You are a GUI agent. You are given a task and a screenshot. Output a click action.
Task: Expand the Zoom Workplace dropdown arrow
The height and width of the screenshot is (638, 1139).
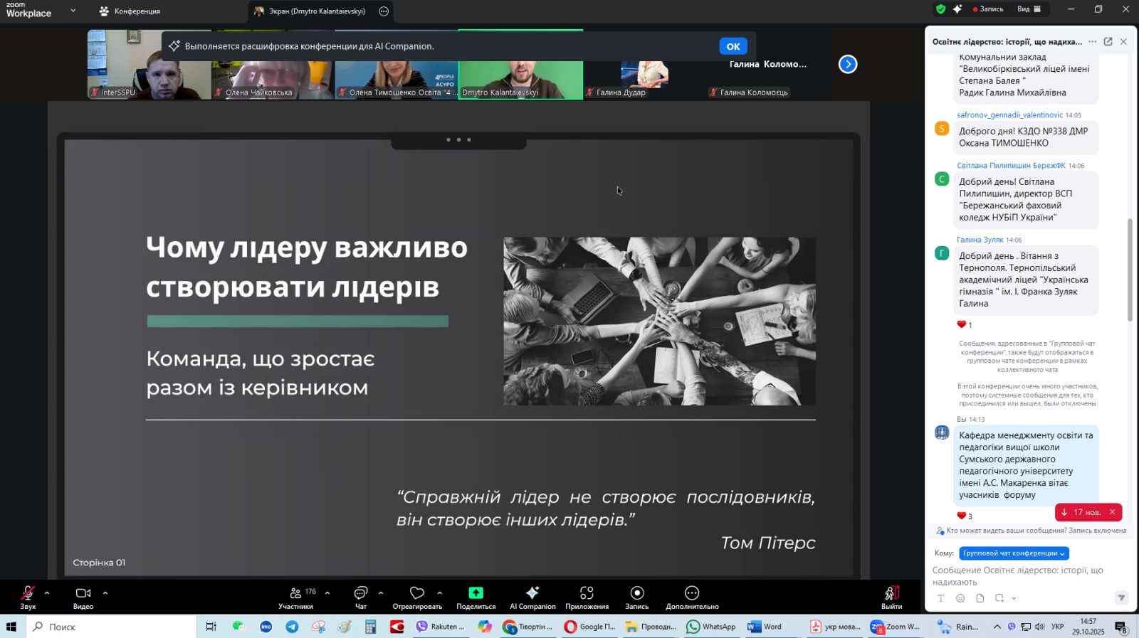(73, 11)
